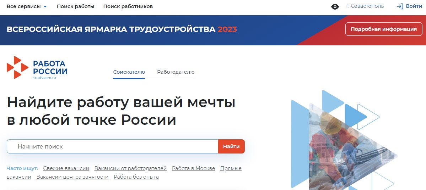Open Свежие вакансии quick link

[66, 168]
